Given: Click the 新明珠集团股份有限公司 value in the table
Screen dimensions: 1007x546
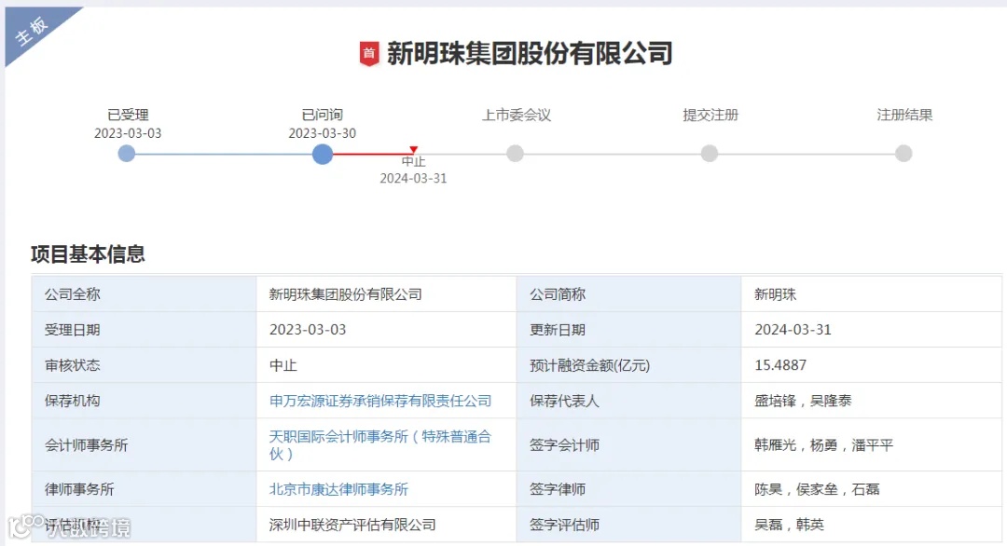Looking at the screenshot, I should click(346, 294).
